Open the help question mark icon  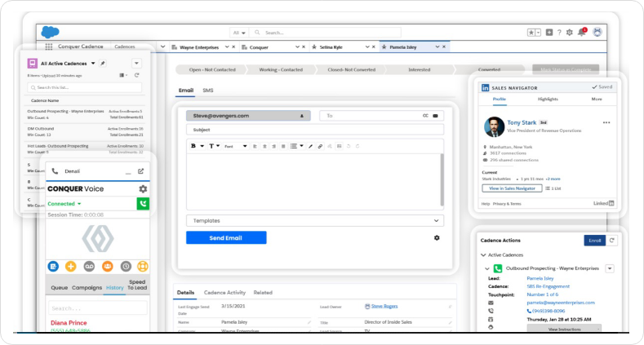point(559,33)
